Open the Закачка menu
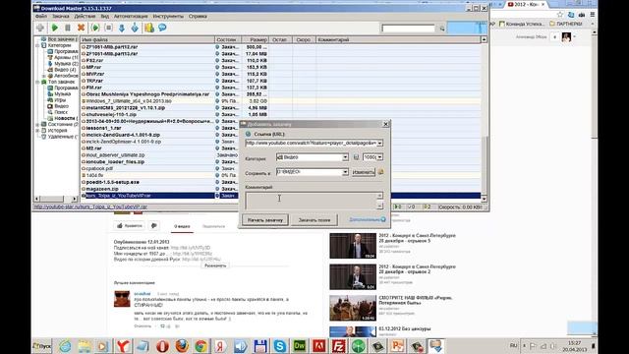 (x=61, y=17)
